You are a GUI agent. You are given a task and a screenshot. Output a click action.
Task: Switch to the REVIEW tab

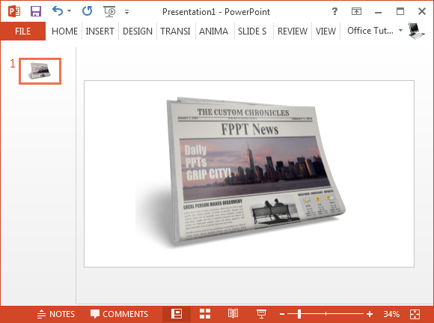tap(293, 31)
